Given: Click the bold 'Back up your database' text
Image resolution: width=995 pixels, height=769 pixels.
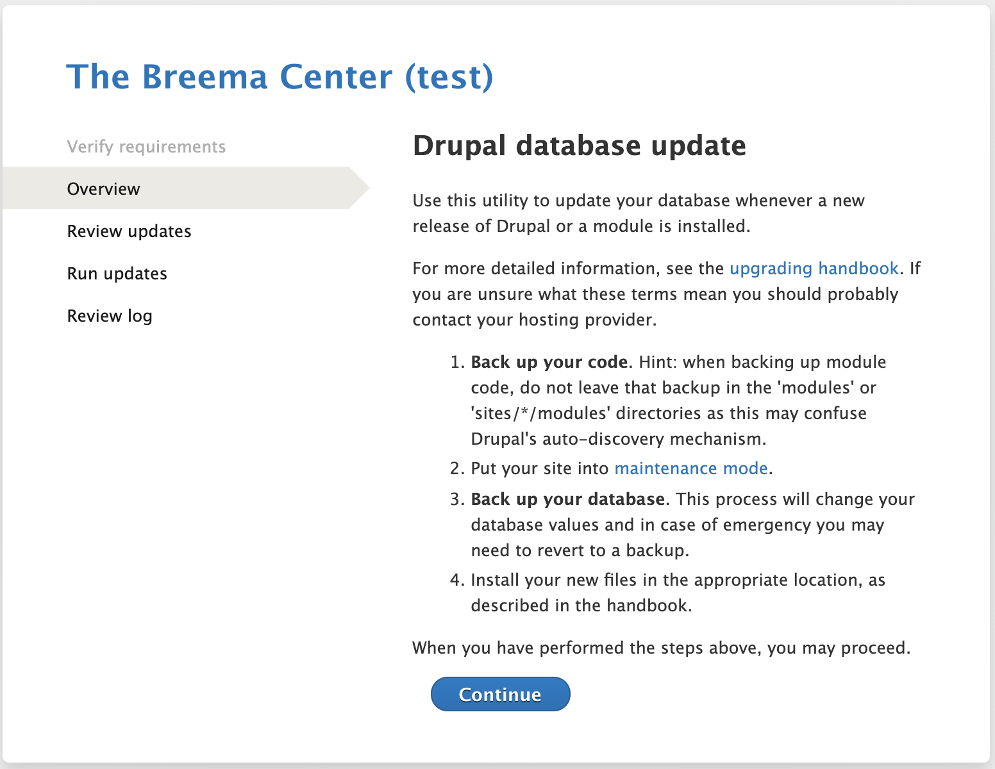Looking at the screenshot, I should [567, 499].
